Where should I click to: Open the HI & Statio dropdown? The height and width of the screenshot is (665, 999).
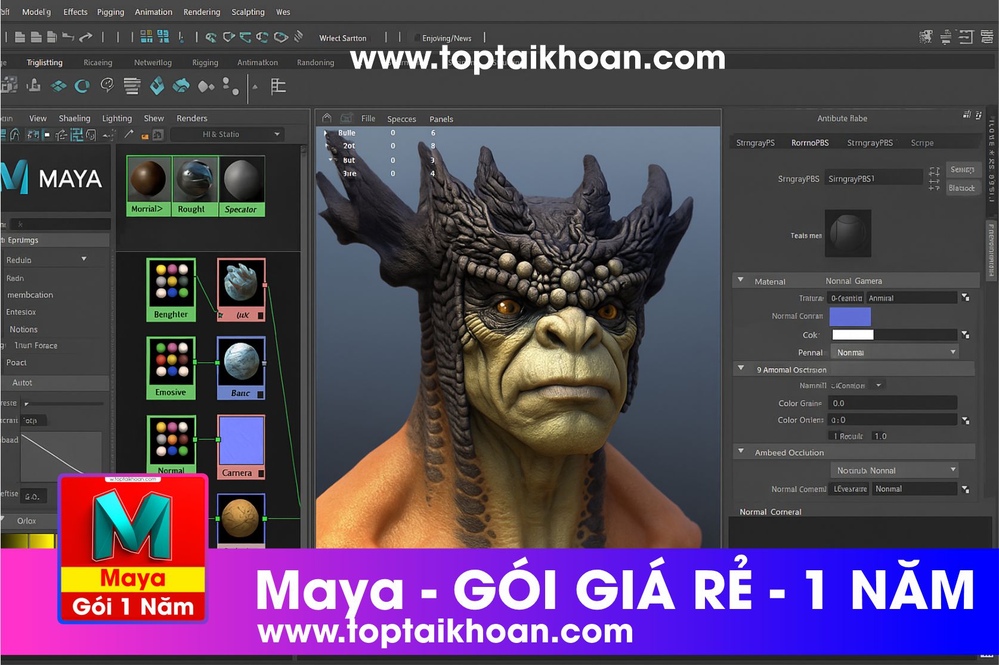point(228,135)
